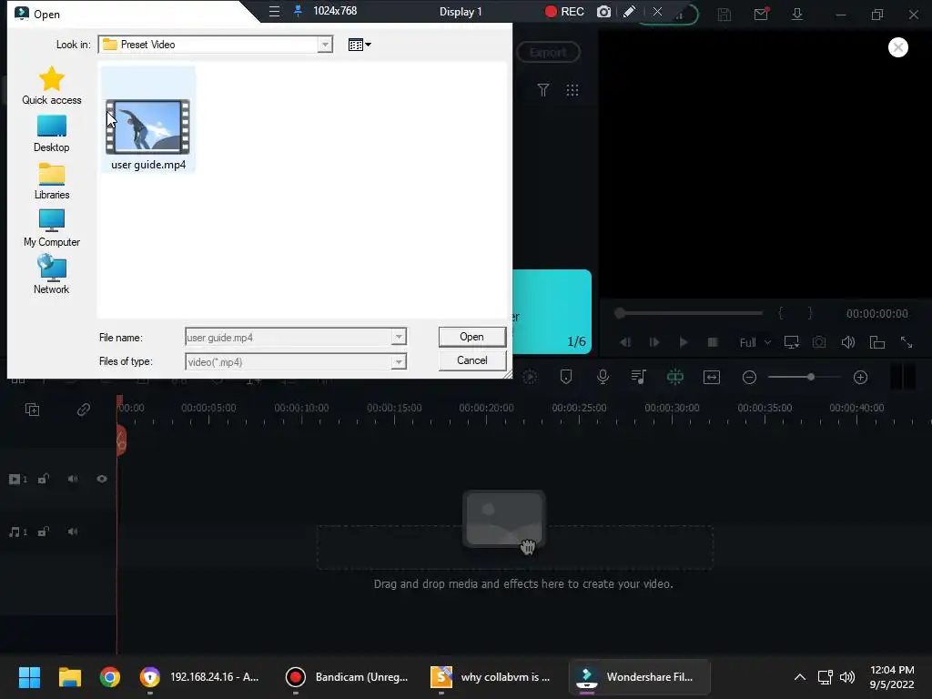Click the Open button in dialog

[472, 337]
